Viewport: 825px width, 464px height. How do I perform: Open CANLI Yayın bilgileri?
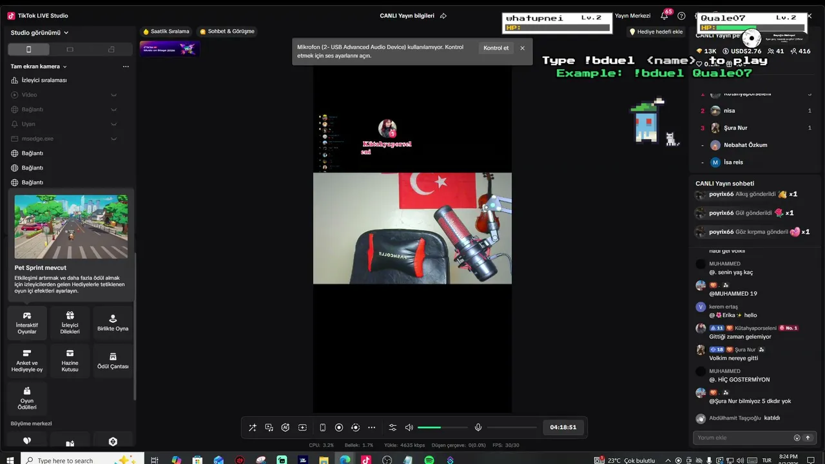point(407,15)
